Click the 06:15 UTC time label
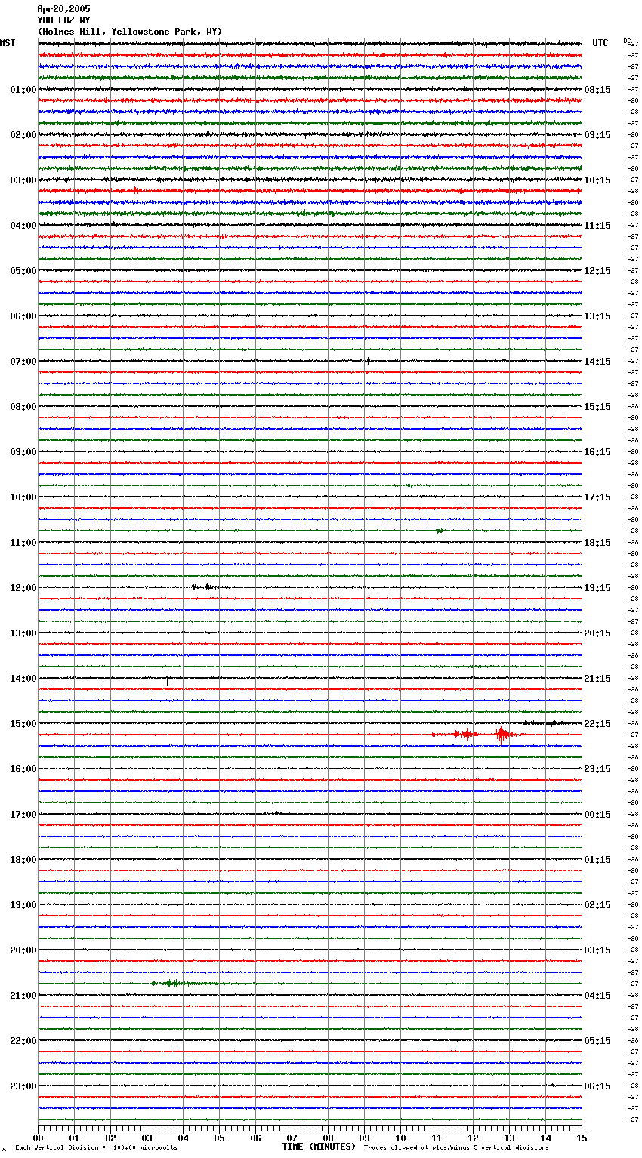Viewport: 642px width, 1158px height. pyautogui.click(x=597, y=1086)
